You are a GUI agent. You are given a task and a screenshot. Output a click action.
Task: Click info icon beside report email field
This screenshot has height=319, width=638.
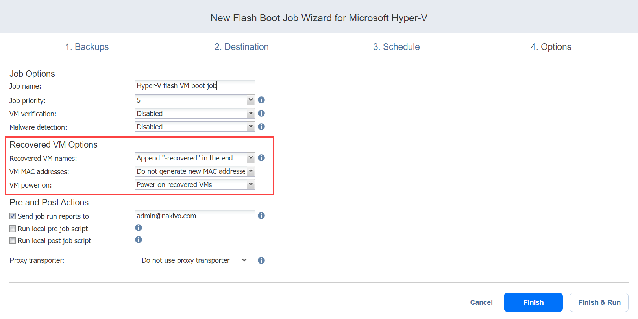point(261,216)
